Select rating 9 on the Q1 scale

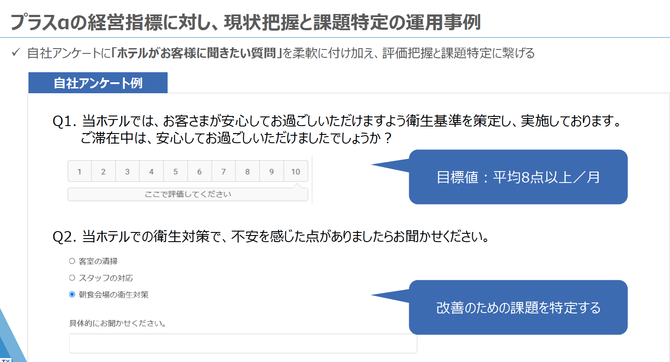[x=272, y=171]
